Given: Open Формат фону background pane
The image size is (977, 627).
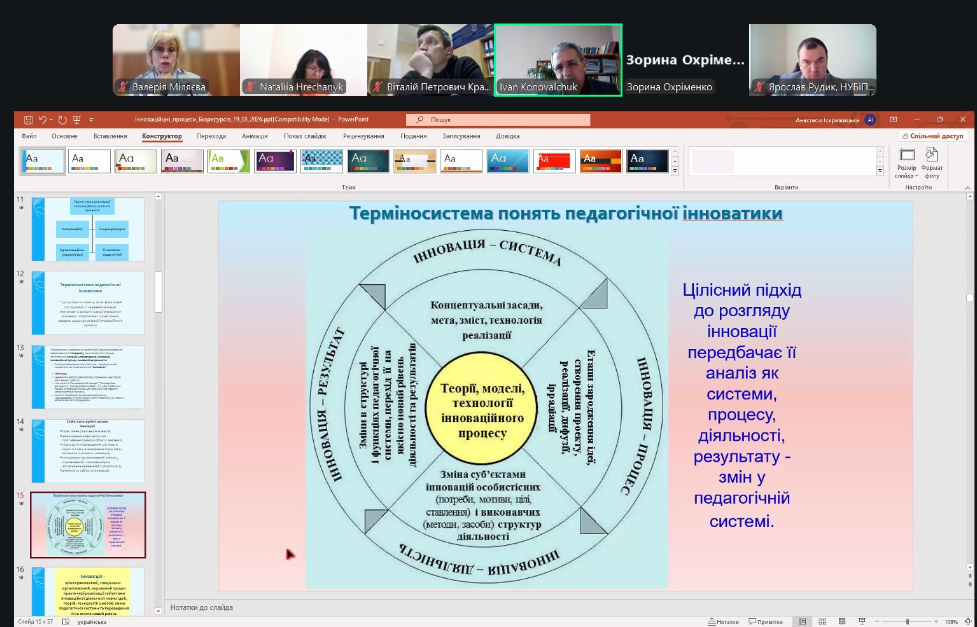Looking at the screenshot, I should [932, 163].
